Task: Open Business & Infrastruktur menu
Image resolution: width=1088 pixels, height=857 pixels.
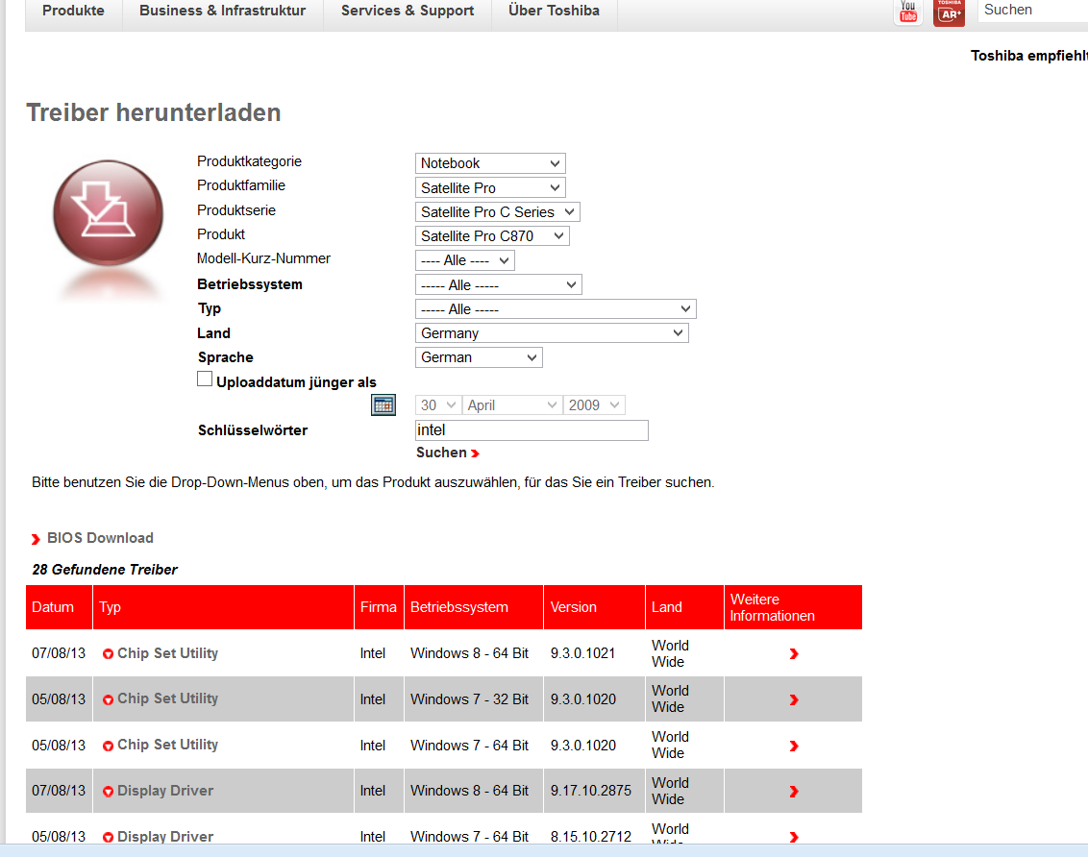Action: coord(223,11)
